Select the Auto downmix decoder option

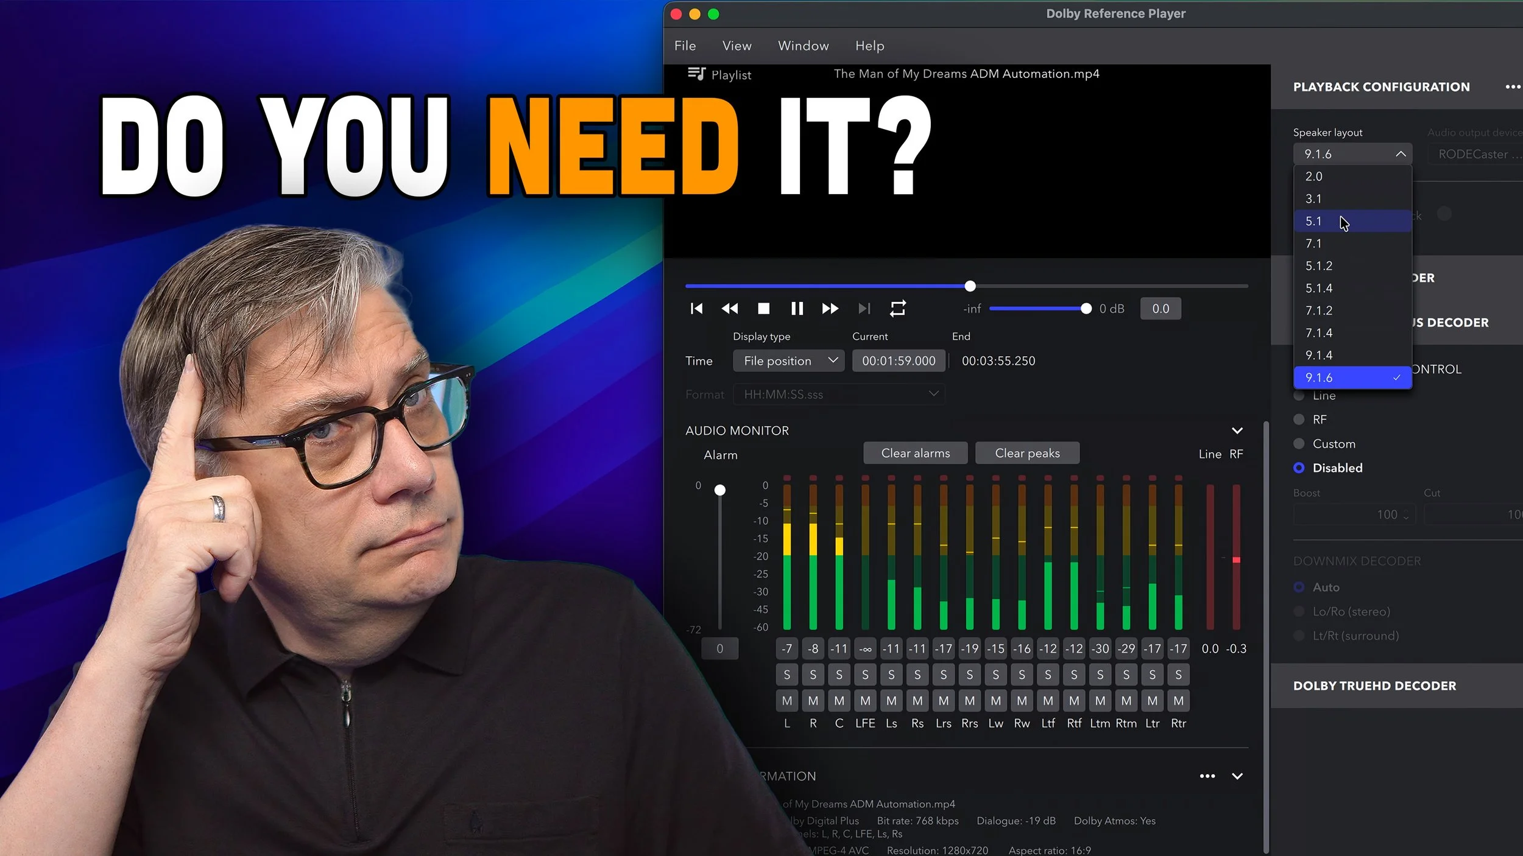(1299, 588)
